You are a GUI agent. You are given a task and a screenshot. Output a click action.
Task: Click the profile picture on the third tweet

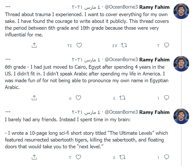[x=181, y=116]
